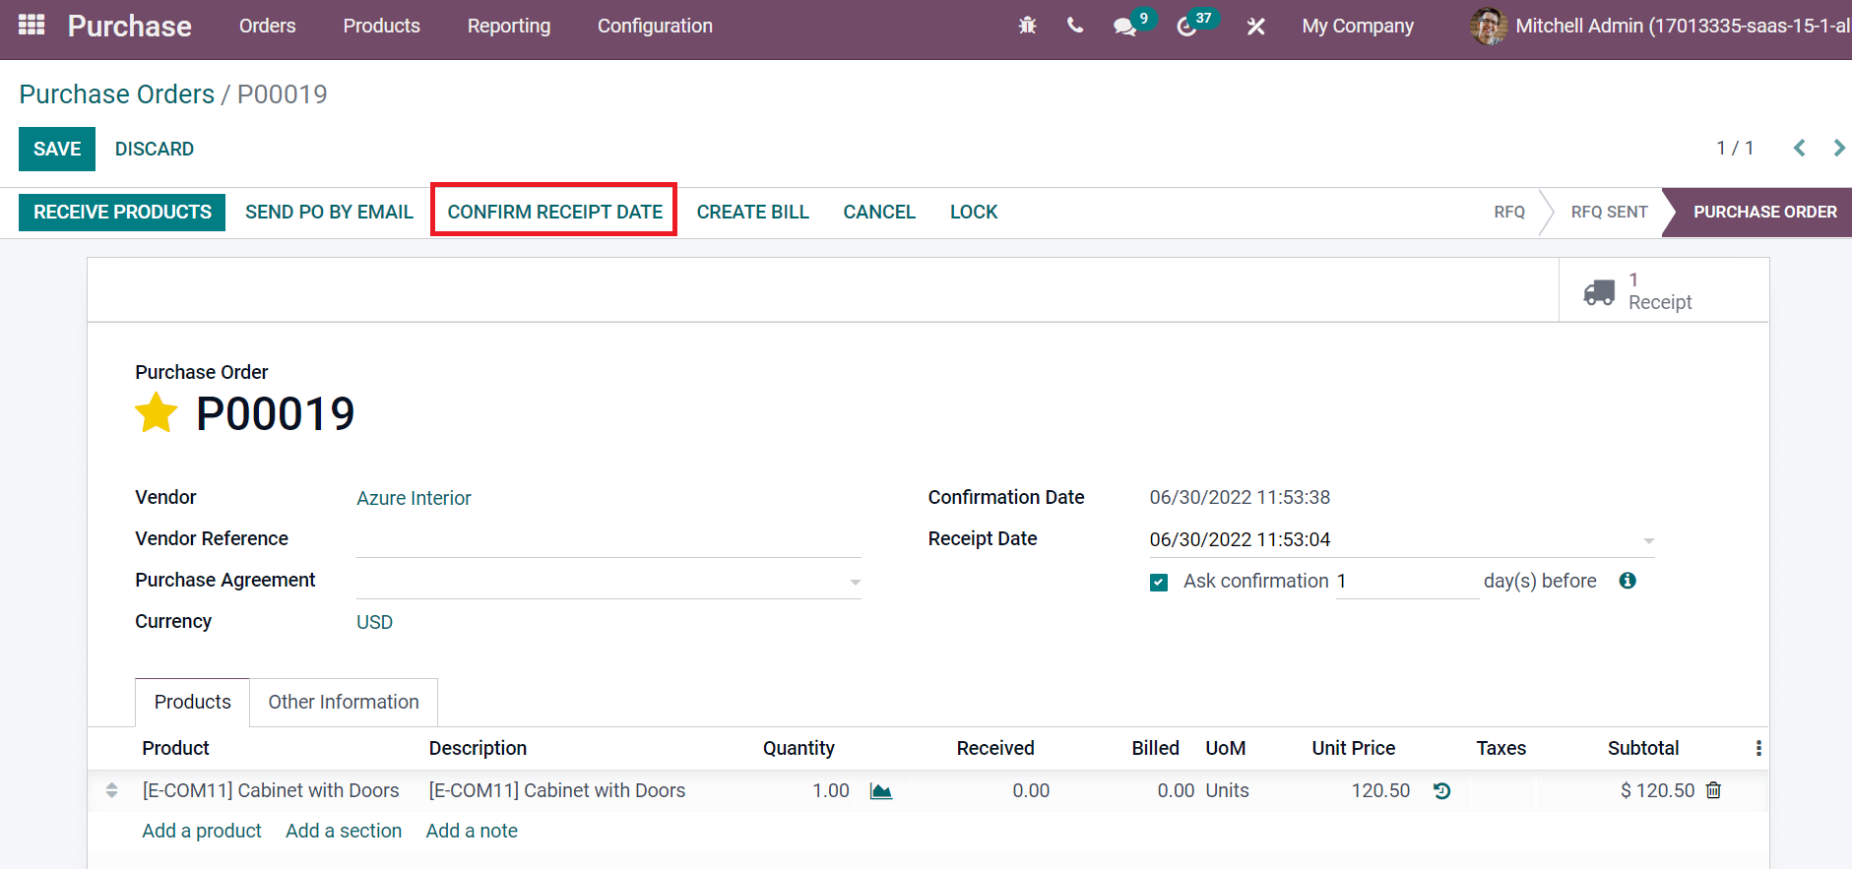Click SEND PO BY EMAIL
This screenshot has height=869, width=1852.
pos(329,212)
